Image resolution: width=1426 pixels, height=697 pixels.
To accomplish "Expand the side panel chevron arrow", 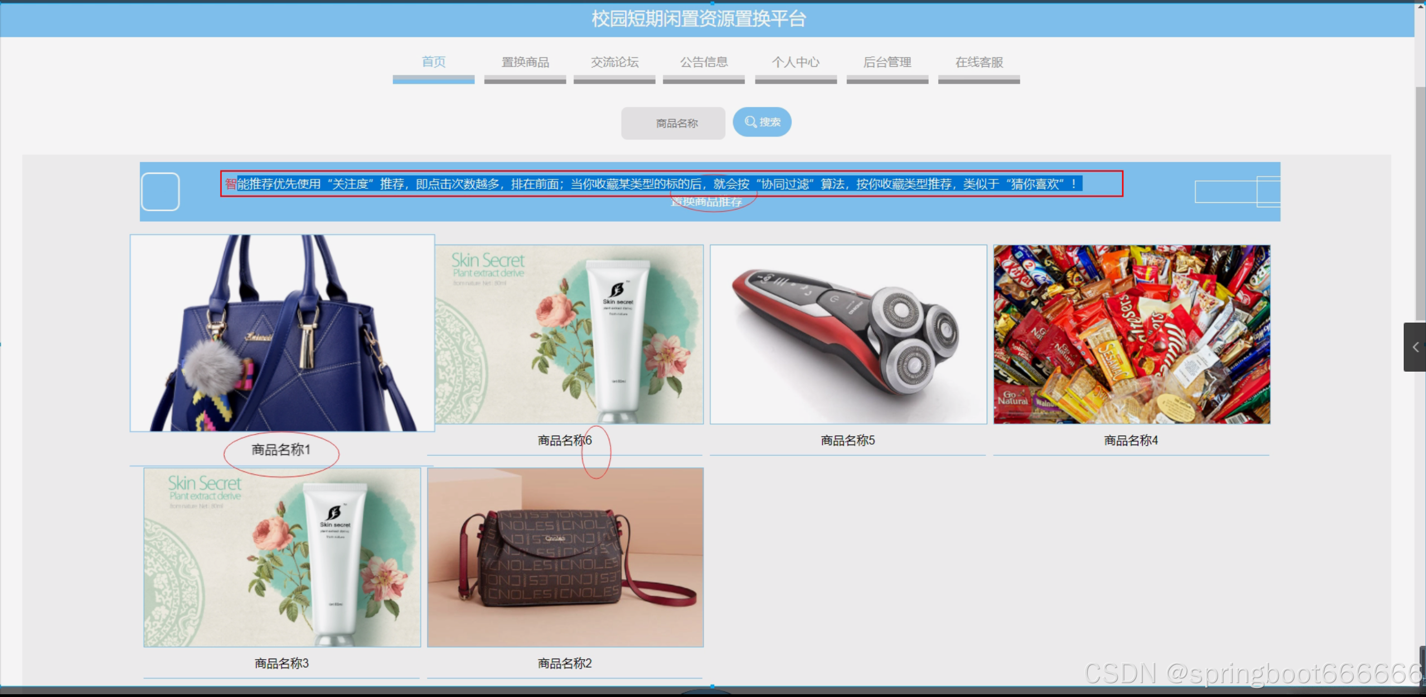I will pyautogui.click(x=1415, y=347).
